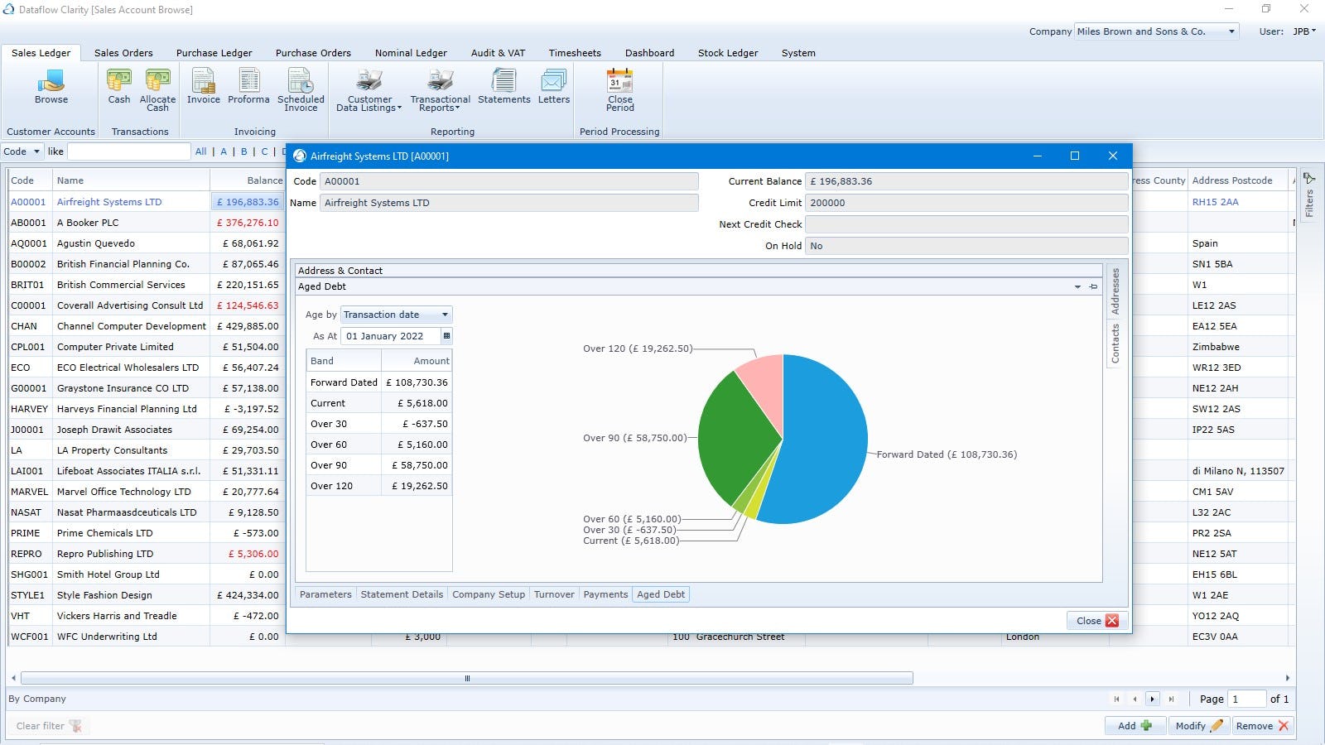Select the Over 90 band row
Screen dimensions: 1325x745
379,465
